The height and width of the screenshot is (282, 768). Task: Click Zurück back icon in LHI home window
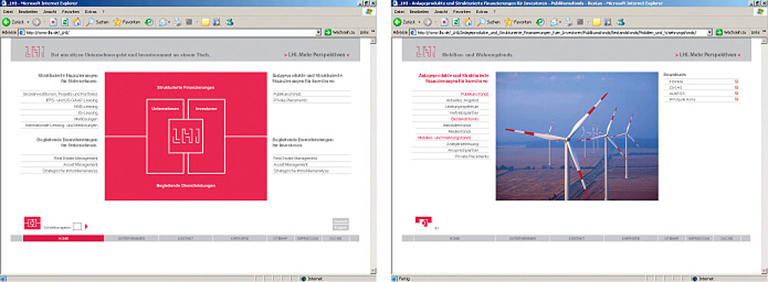coord(6,22)
